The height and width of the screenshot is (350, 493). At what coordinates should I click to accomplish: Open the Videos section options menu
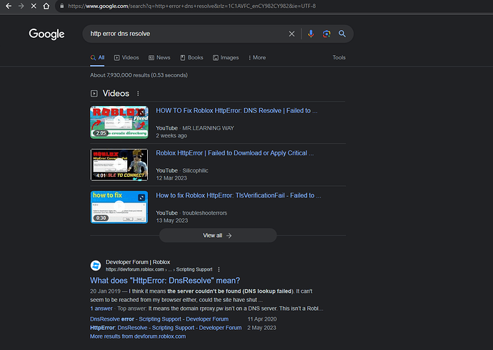(138, 94)
